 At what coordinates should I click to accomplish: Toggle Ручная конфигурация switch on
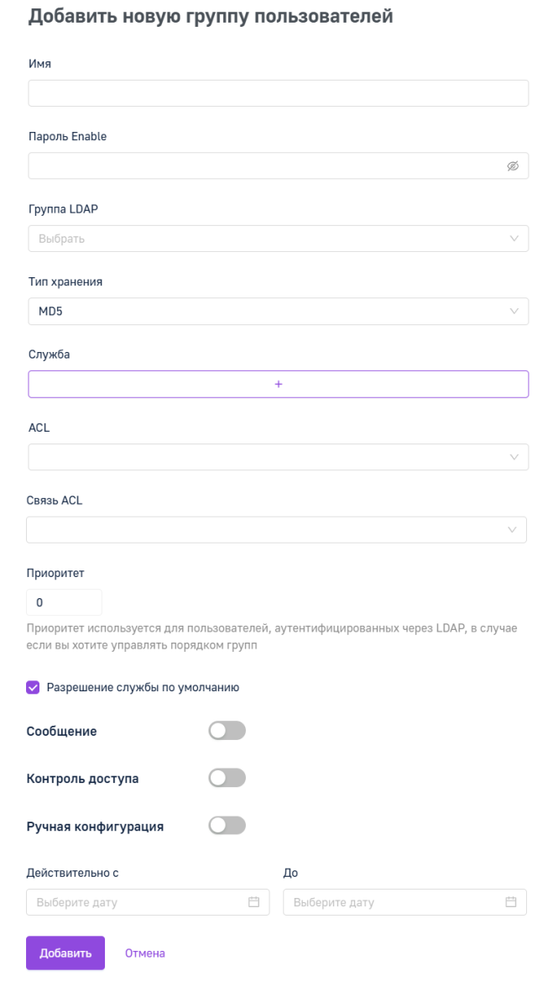coord(227,826)
